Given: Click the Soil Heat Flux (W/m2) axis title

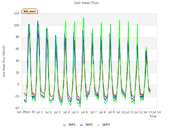Looking at the screenshot, I should (x=4, y=61).
